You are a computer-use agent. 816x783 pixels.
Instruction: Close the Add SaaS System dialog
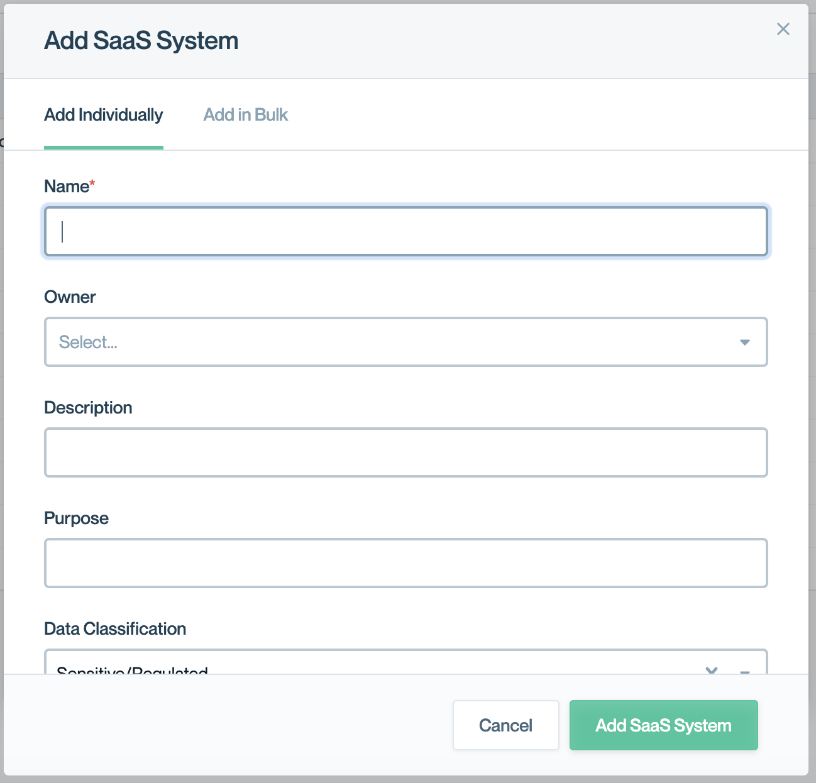coord(783,29)
